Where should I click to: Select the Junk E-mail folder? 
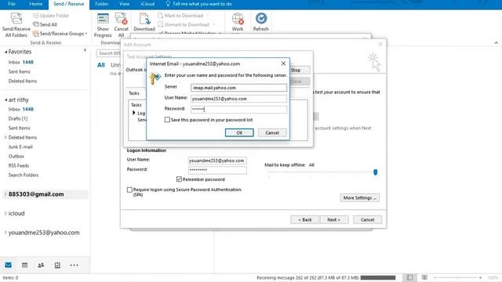[x=20, y=146]
